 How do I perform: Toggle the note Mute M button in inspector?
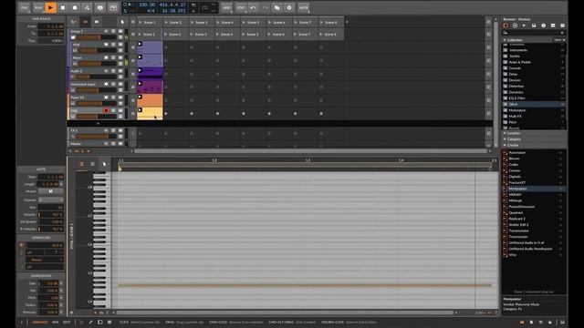(51, 191)
